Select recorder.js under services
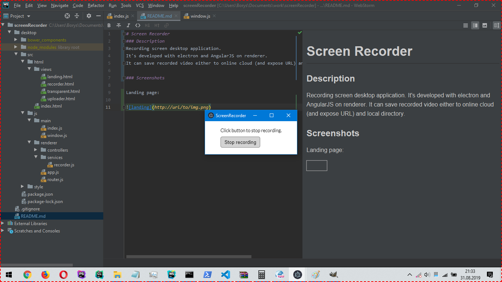 [64, 165]
